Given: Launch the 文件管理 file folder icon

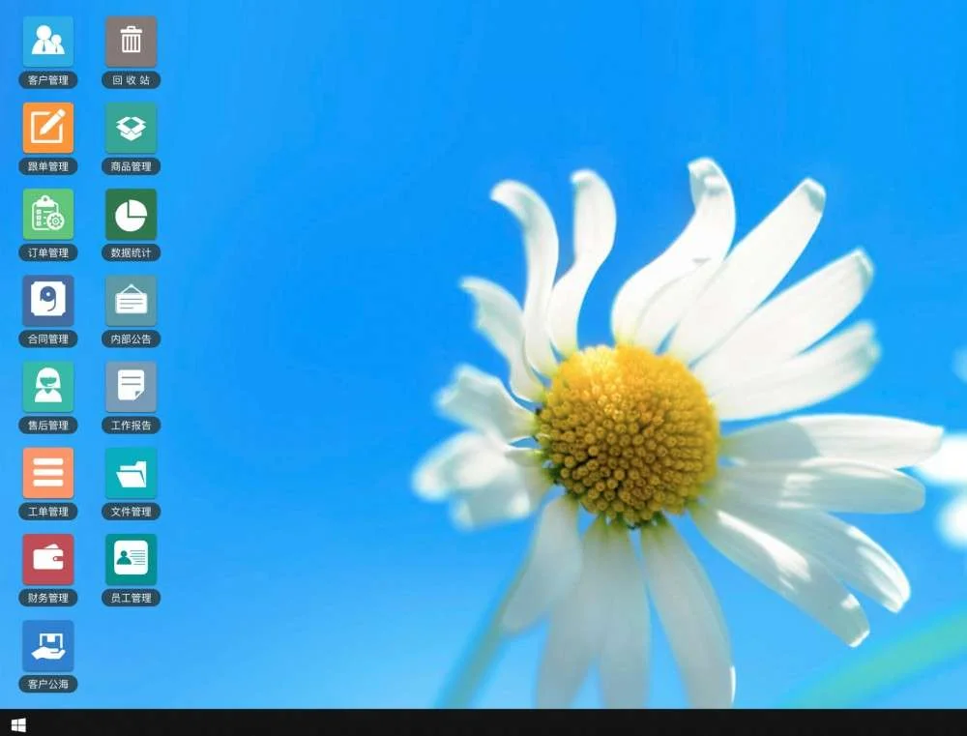Looking at the screenshot, I should click(131, 473).
